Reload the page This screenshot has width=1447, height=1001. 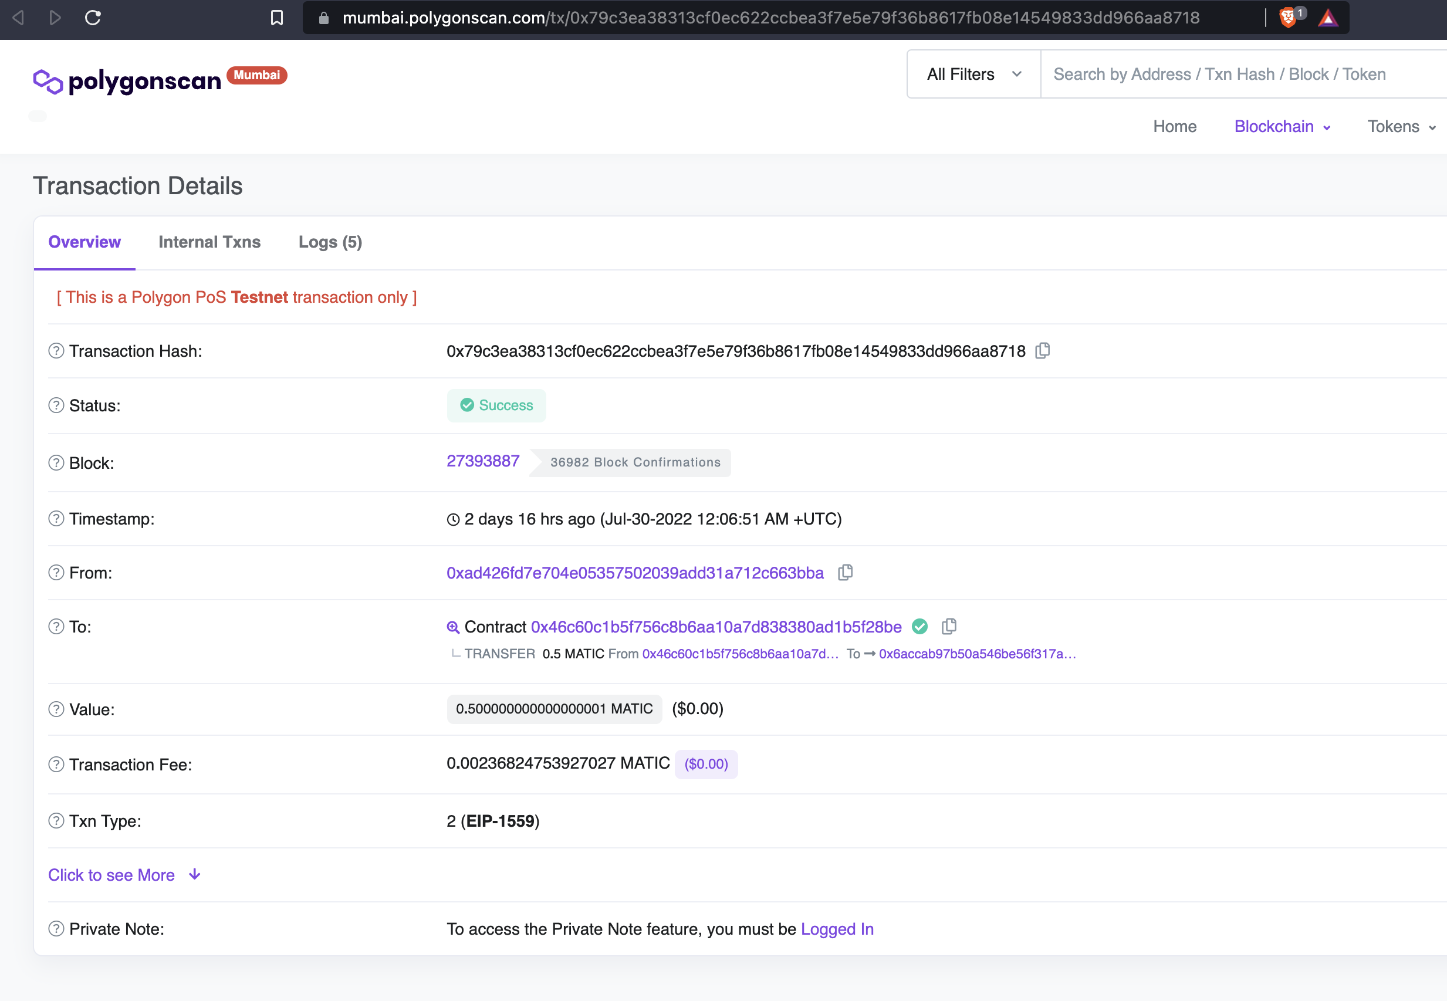pyautogui.click(x=93, y=18)
